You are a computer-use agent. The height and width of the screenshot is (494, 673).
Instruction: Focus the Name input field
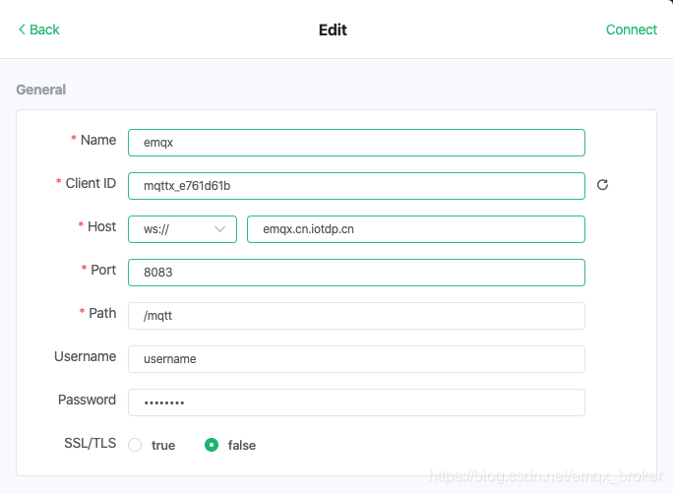[x=356, y=143]
